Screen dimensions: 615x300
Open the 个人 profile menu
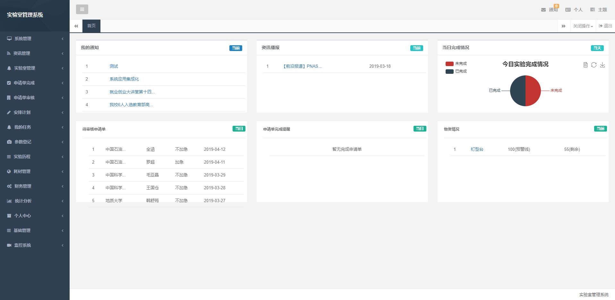pyautogui.click(x=574, y=10)
